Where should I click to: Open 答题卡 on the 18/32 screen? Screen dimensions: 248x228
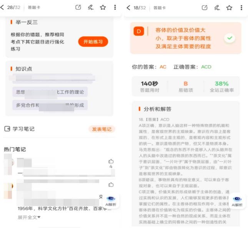160,8
